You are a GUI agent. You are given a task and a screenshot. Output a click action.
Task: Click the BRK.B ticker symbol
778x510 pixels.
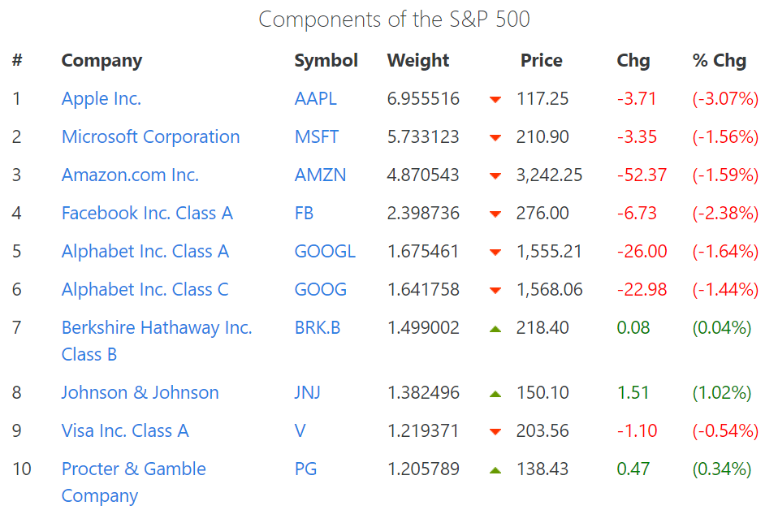pyautogui.click(x=317, y=328)
